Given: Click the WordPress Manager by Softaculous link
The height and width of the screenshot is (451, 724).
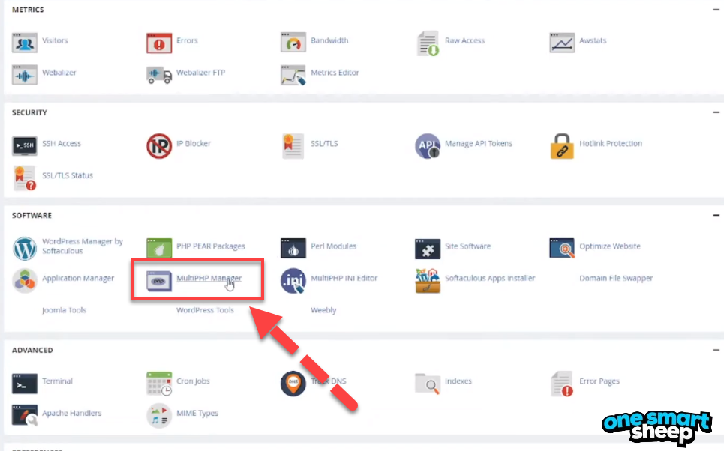Looking at the screenshot, I should pos(83,246).
